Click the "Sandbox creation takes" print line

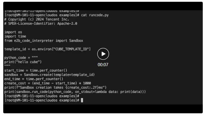[x=55, y=87]
